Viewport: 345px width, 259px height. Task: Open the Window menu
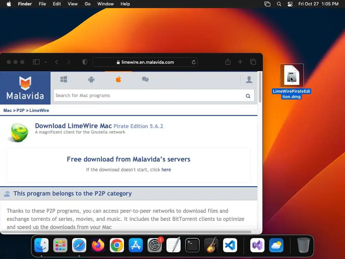tap(105, 4)
